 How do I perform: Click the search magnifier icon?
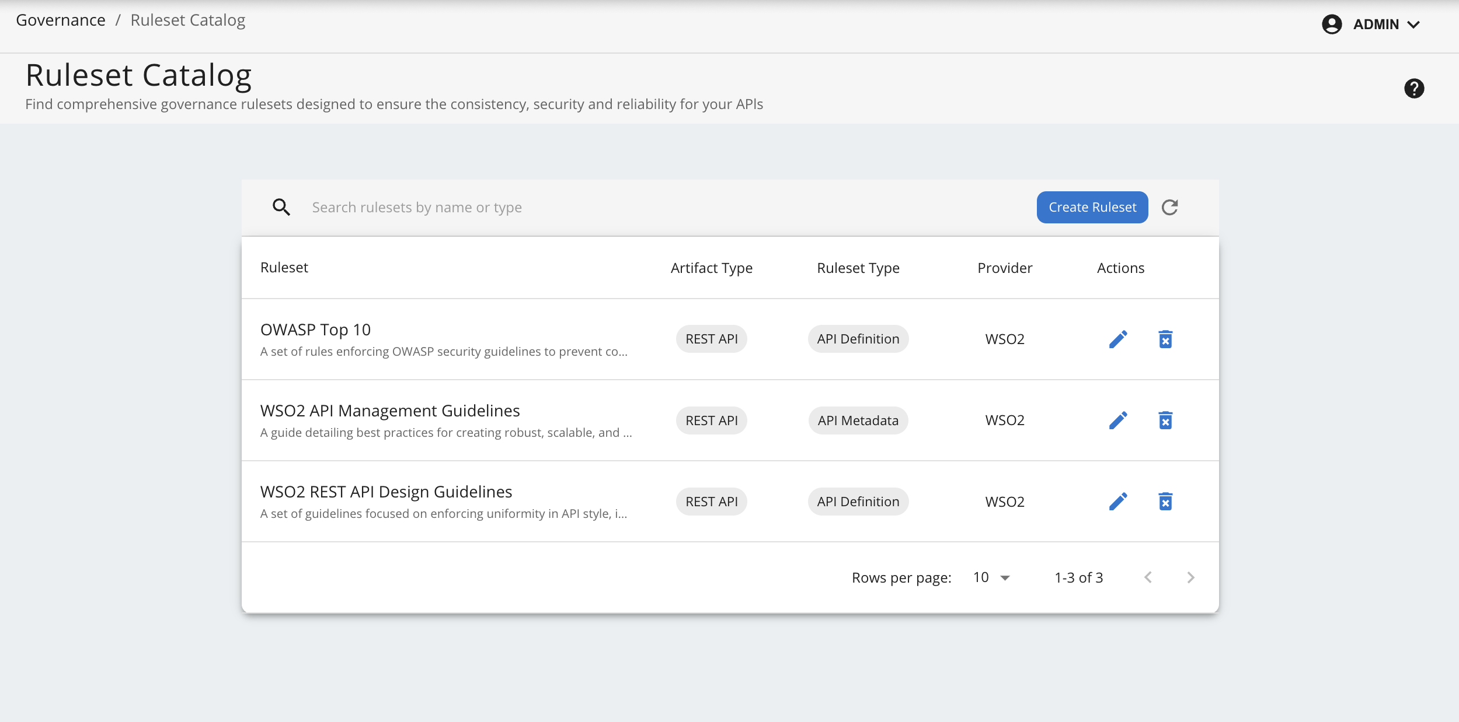pos(281,208)
